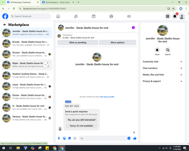Click the Search Facebook field

(x=30, y=16)
